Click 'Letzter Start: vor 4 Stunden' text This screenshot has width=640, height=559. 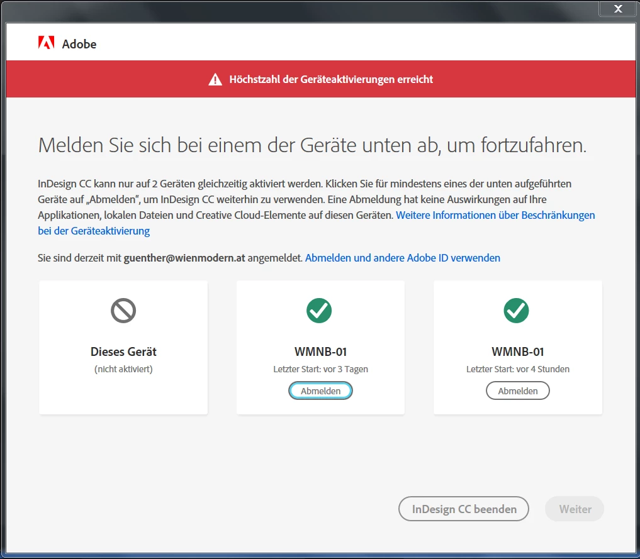(x=517, y=369)
